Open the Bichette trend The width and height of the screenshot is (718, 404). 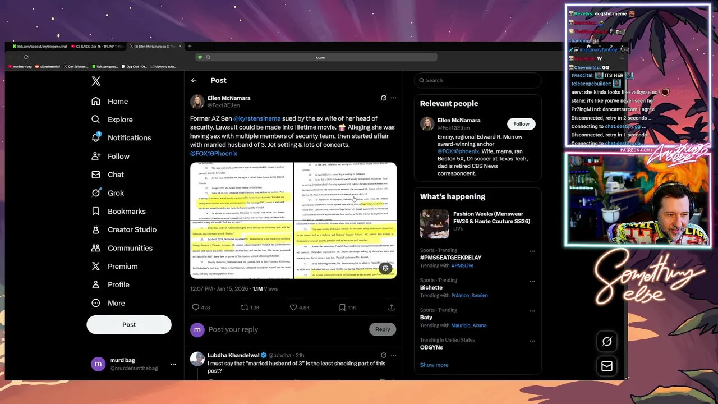point(431,287)
